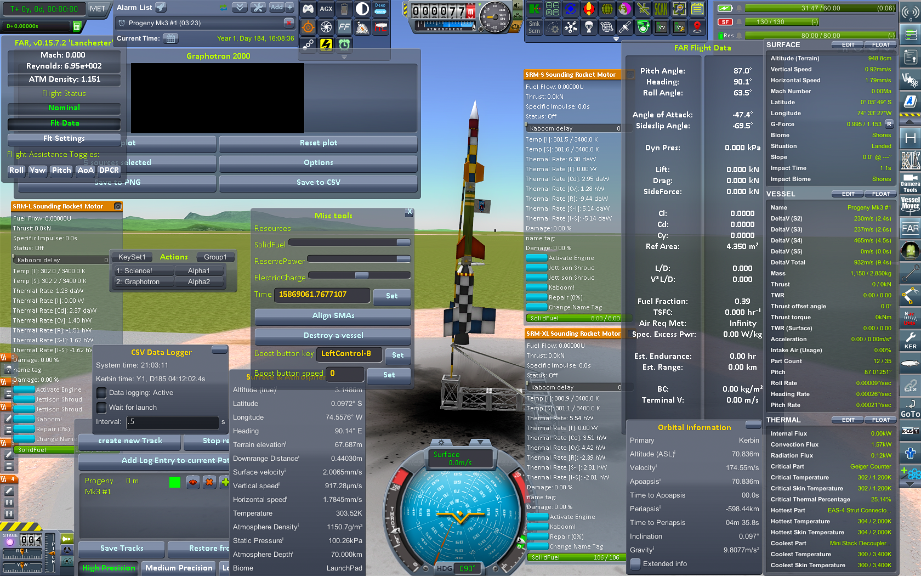Select Medium Precision tab

179,568
